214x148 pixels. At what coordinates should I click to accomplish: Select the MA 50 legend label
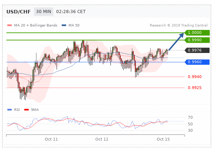coord(74,25)
